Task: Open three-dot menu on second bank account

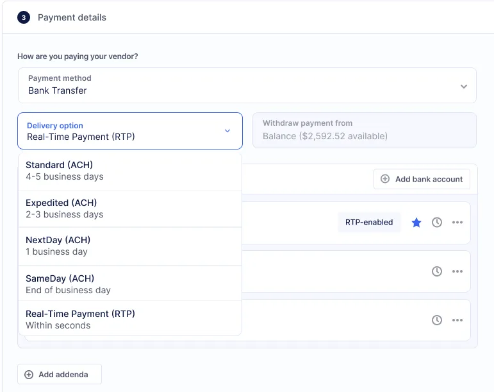Action: 457,271
